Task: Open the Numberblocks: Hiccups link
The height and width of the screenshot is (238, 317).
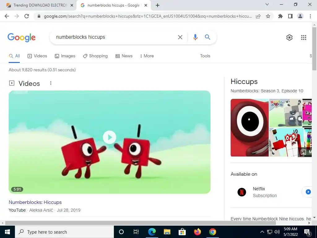Action: point(35,202)
